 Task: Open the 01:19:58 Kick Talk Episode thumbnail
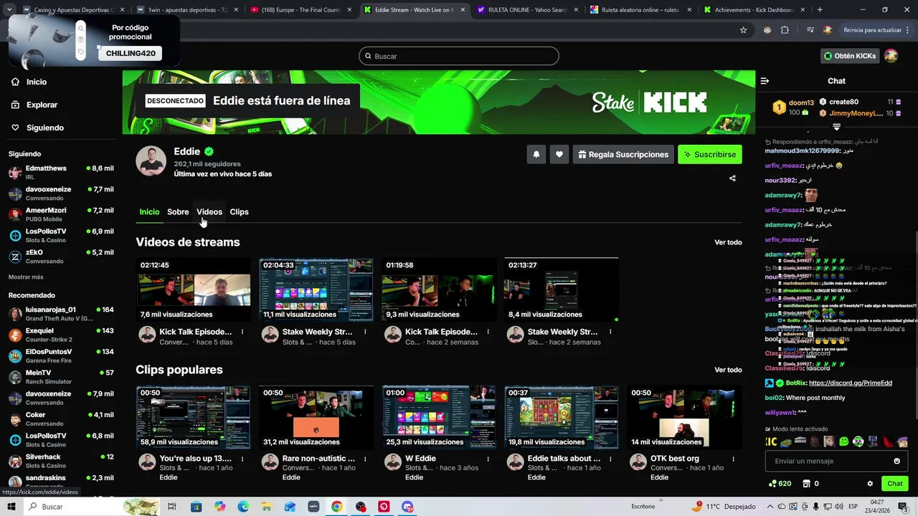pos(439,290)
